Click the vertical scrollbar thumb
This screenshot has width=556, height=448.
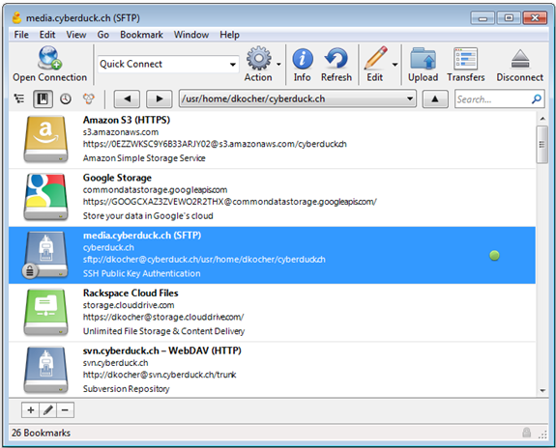pyautogui.click(x=542, y=145)
